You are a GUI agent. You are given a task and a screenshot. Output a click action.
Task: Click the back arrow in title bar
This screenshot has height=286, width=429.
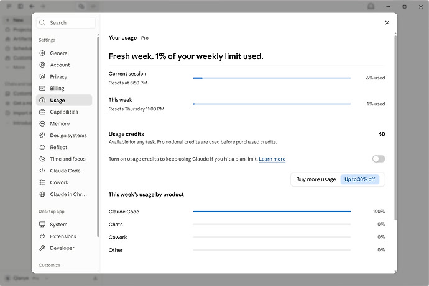32,6
